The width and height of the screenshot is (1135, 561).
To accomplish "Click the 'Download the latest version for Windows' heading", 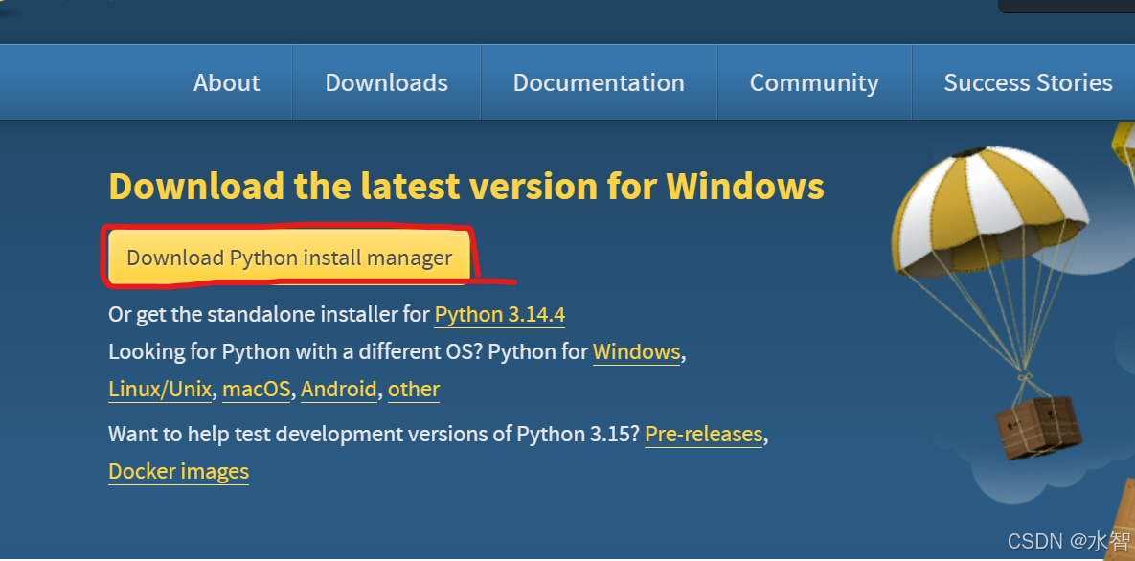I will tap(466, 186).
